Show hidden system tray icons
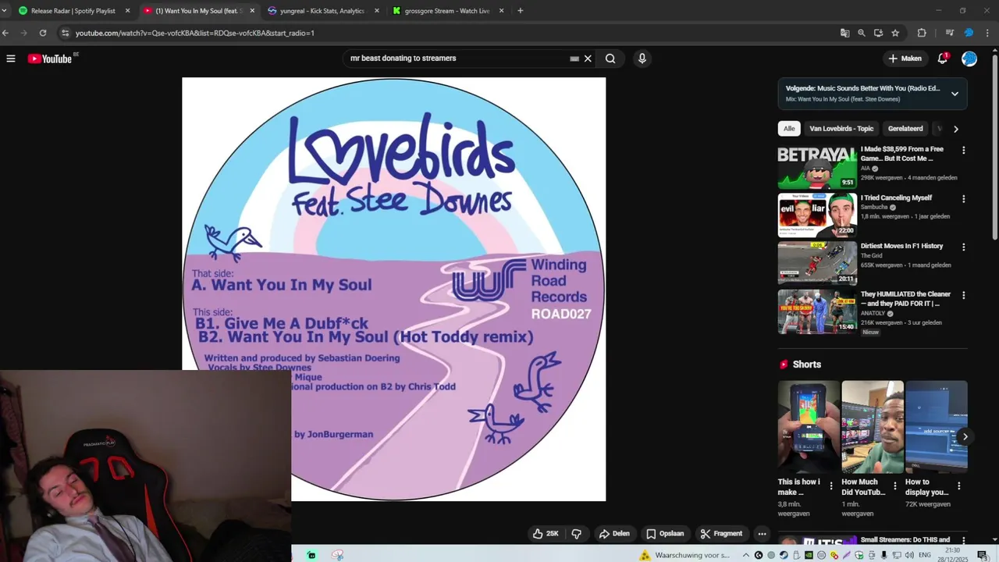The width and height of the screenshot is (999, 562). point(745,555)
